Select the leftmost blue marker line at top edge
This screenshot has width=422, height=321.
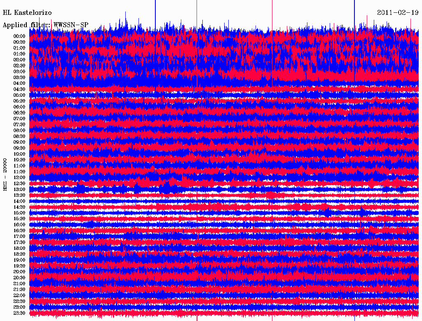[155, 8]
